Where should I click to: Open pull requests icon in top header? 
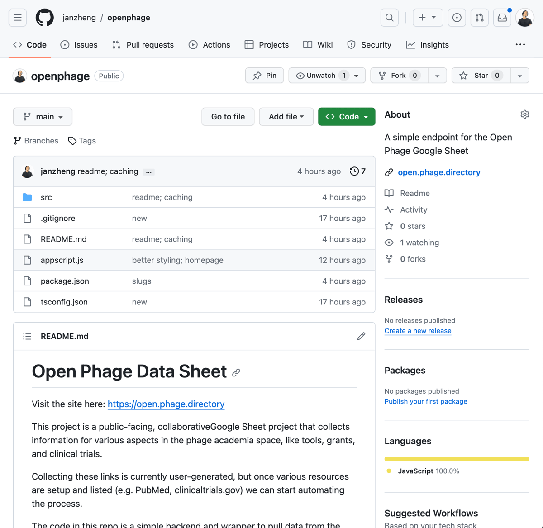click(x=480, y=18)
